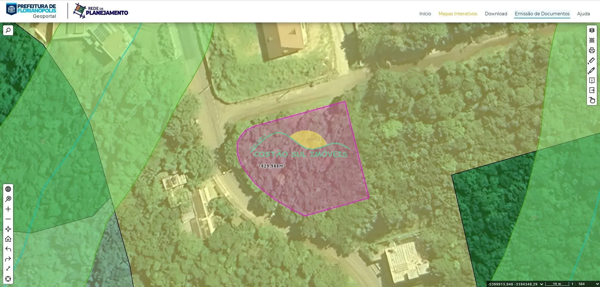Click the diagonal double-arrow icon
600x287 pixels.
[8, 269]
